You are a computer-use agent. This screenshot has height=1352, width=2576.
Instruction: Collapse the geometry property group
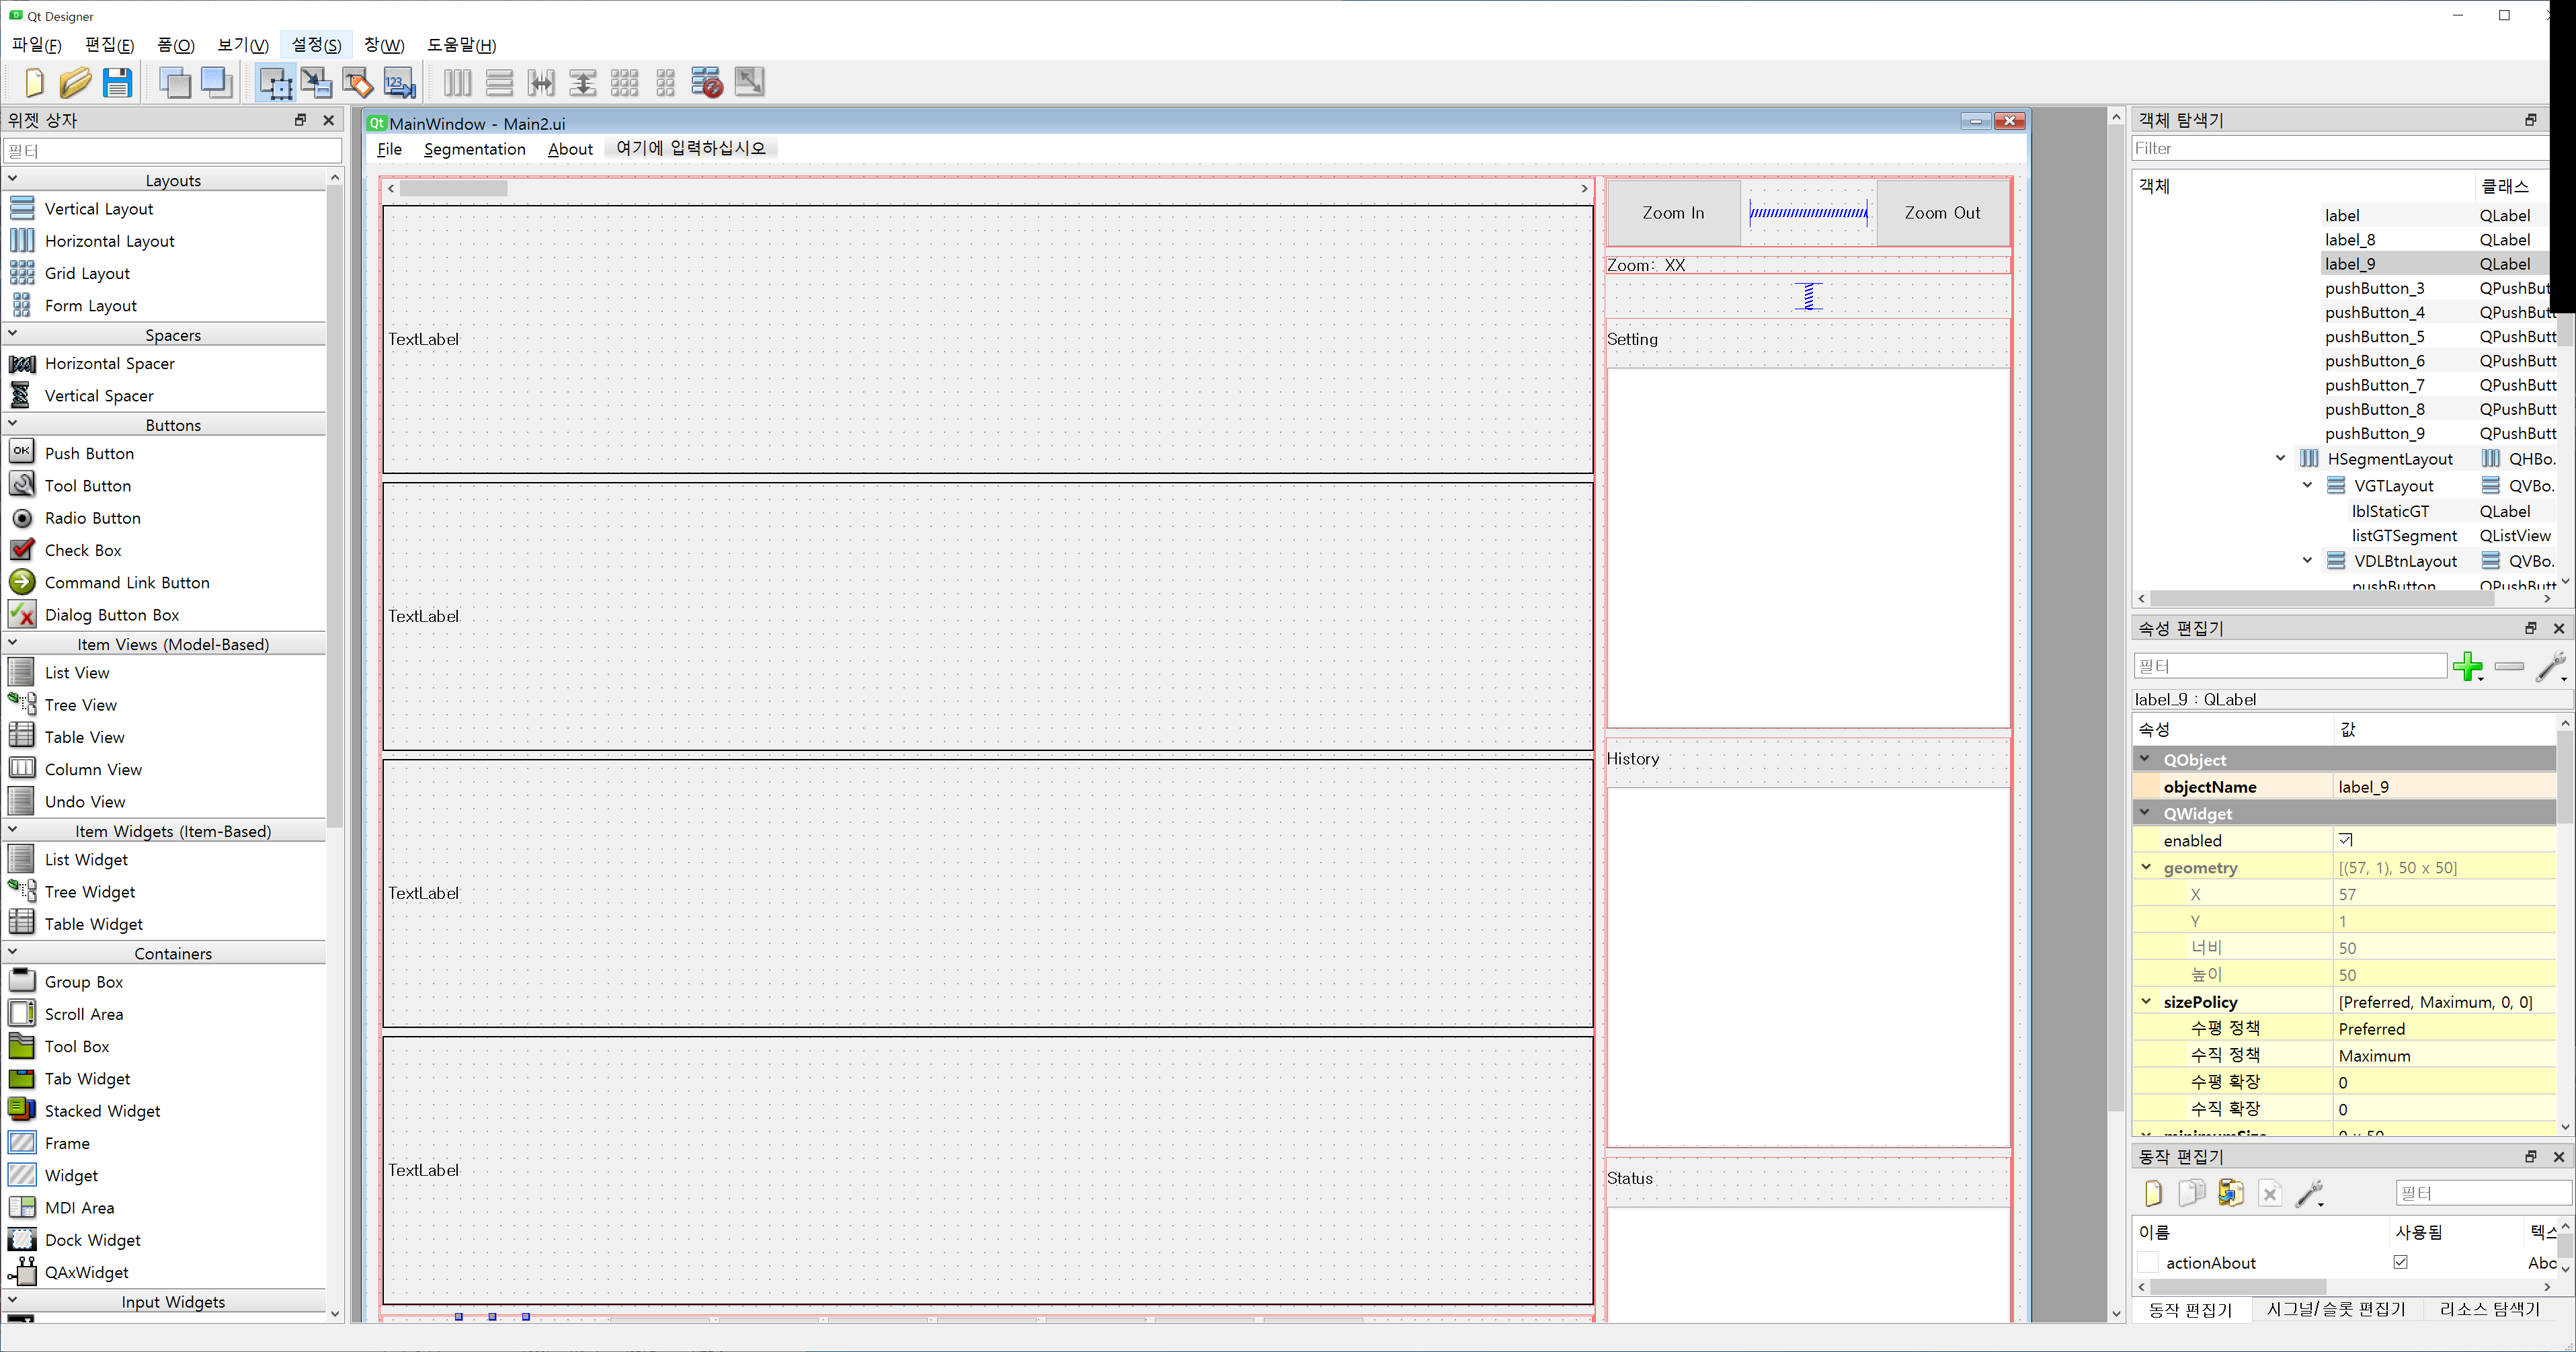tap(2146, 867)
